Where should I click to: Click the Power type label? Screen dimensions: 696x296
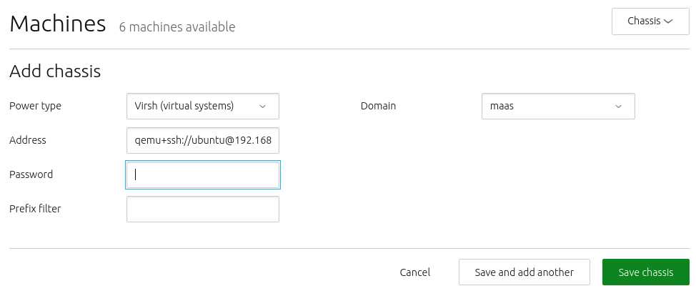click(36, 106)
